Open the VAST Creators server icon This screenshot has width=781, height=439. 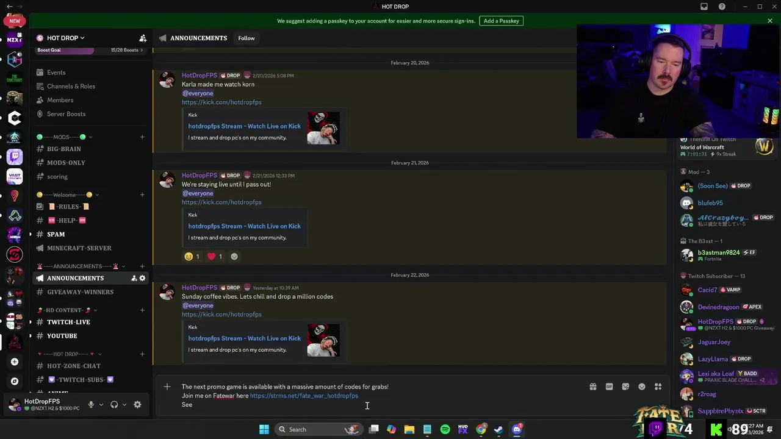tap(15, 176)
